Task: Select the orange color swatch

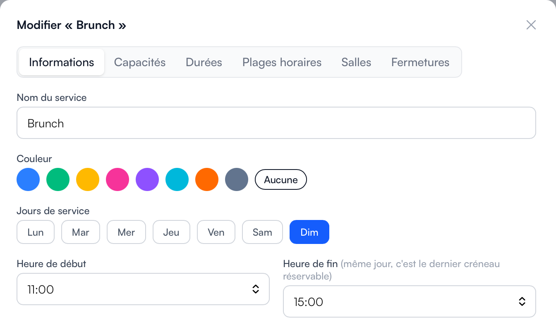Action: click(x=207, y=179)
